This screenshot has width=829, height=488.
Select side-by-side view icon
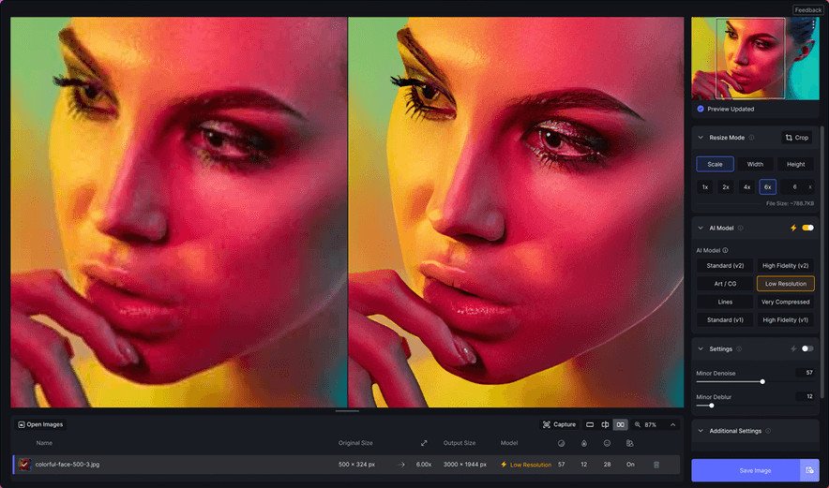(x=620, y=424)
